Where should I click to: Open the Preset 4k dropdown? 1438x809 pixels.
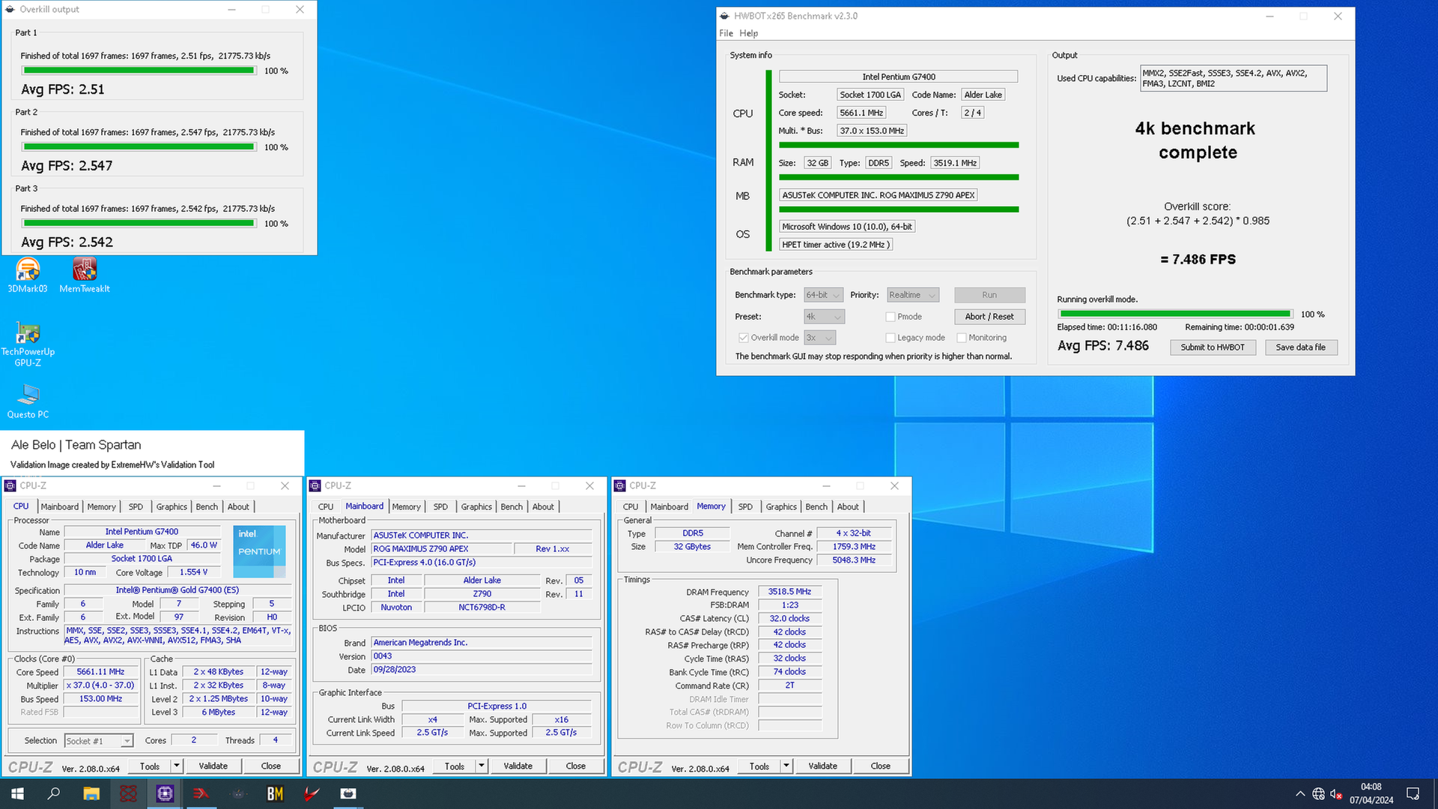[824, 317]
